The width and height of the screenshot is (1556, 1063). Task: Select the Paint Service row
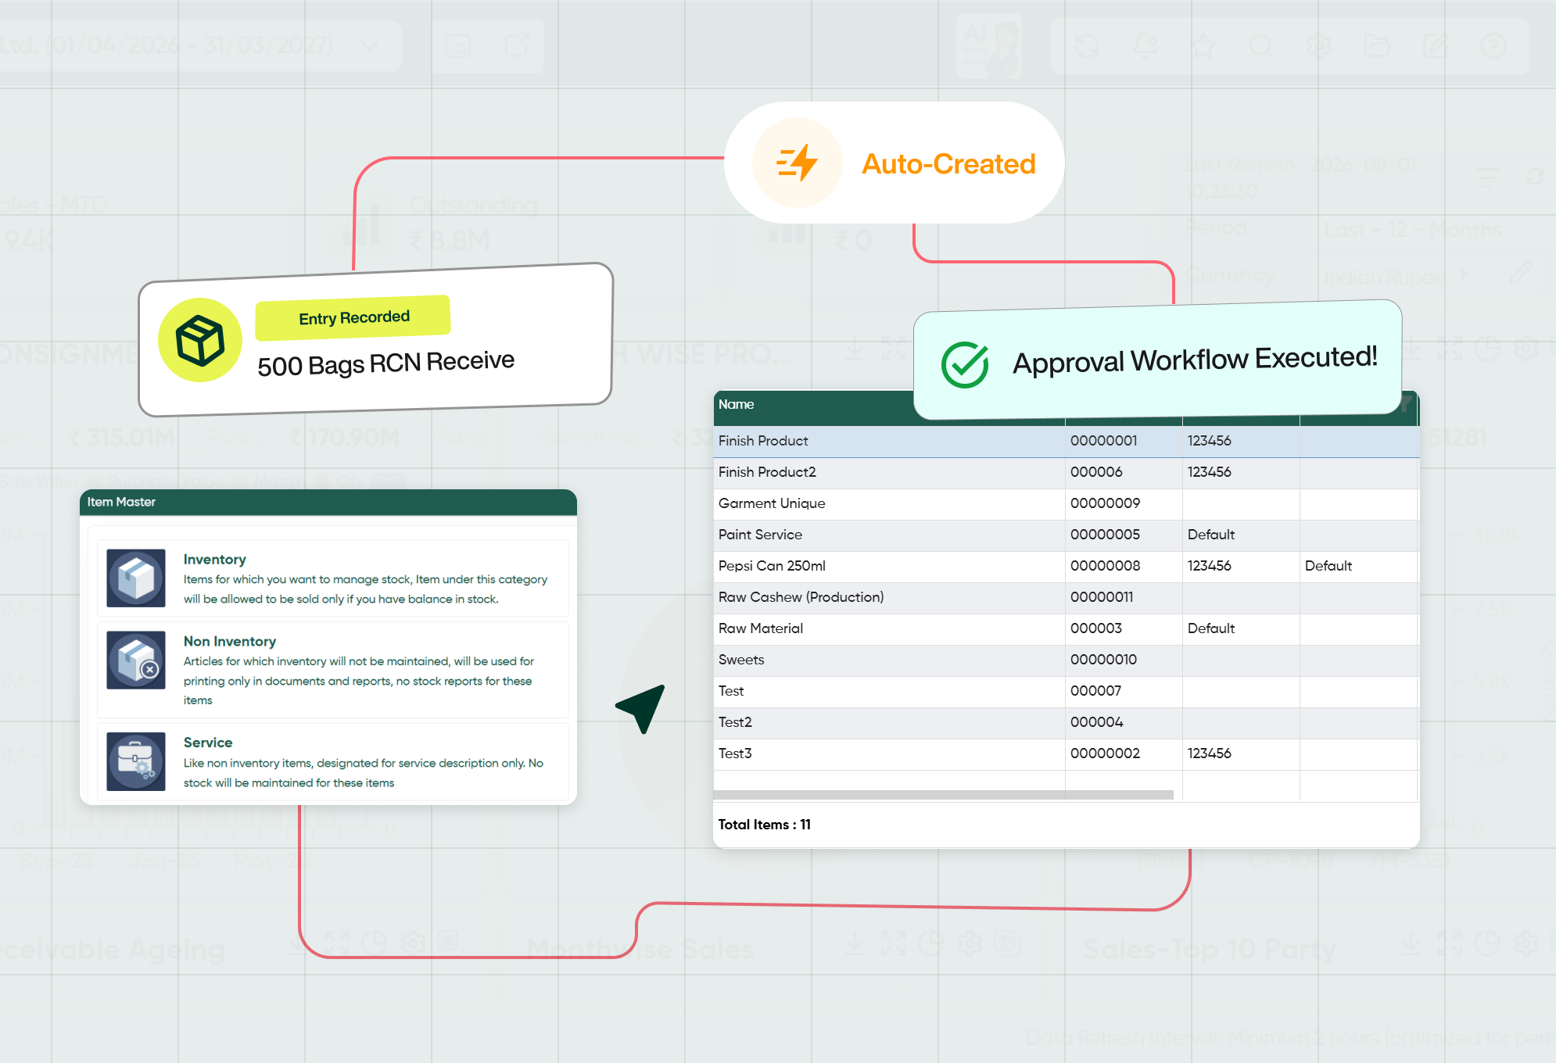click(x=1066, y=535)
